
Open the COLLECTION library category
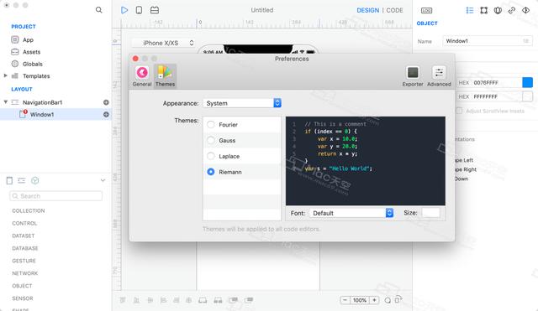(x=28, y=210)
